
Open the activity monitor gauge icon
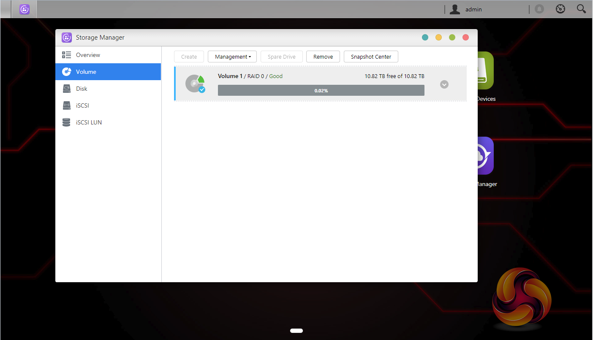point(560,9)
